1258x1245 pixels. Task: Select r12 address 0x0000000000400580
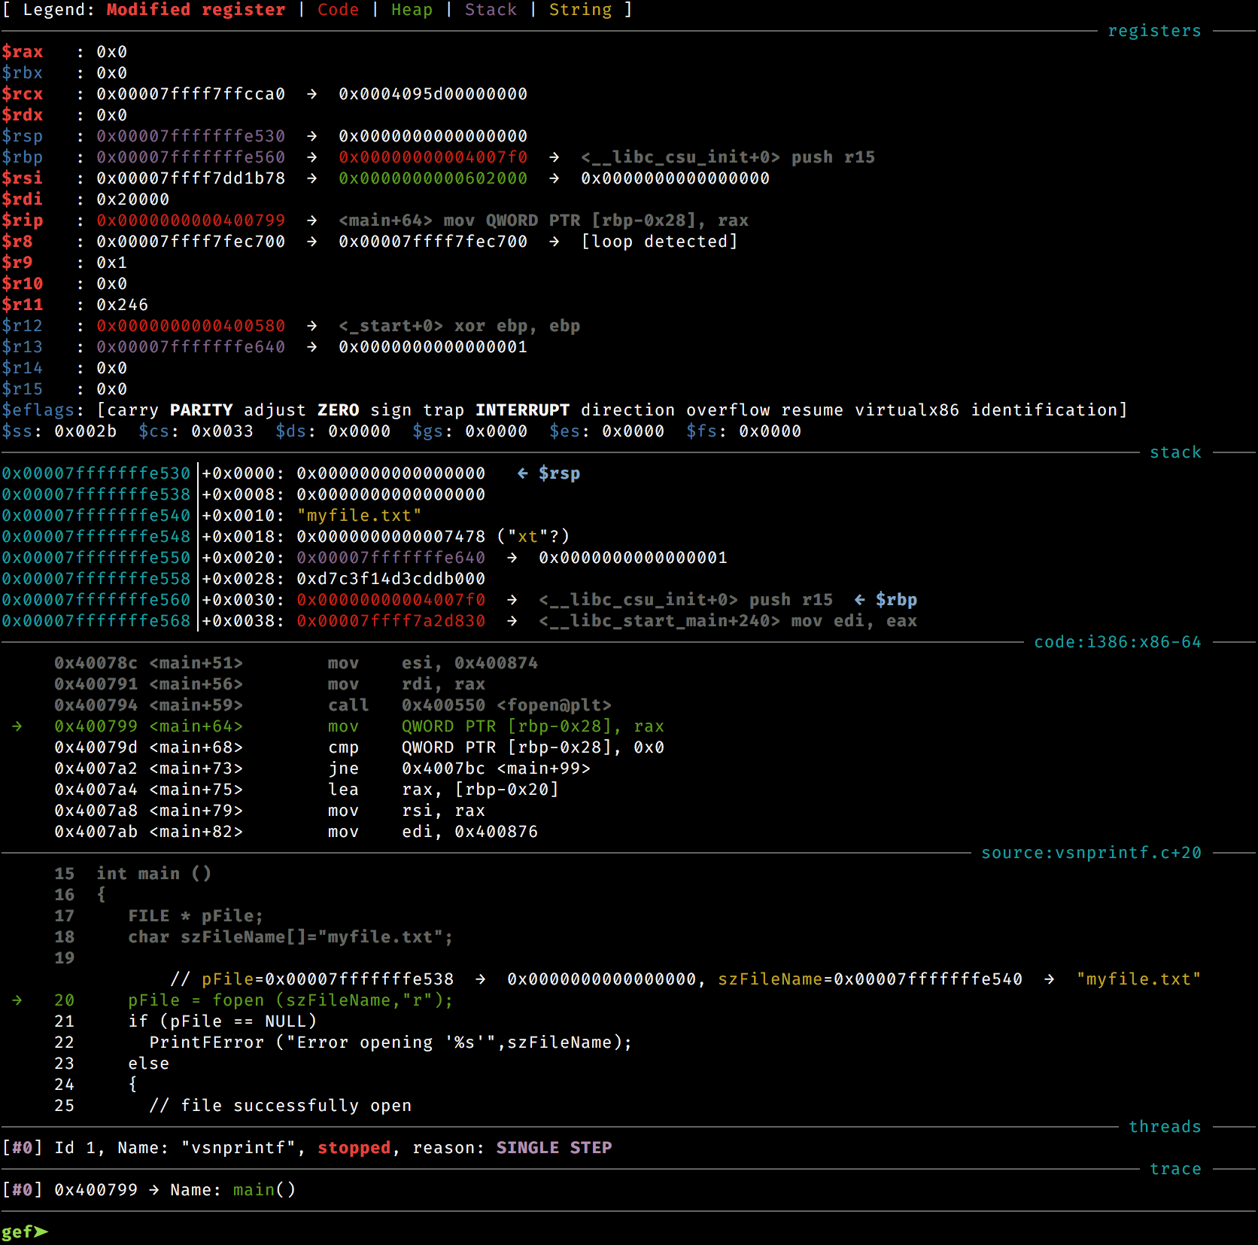pyautogui.click(x=190, y=326)
